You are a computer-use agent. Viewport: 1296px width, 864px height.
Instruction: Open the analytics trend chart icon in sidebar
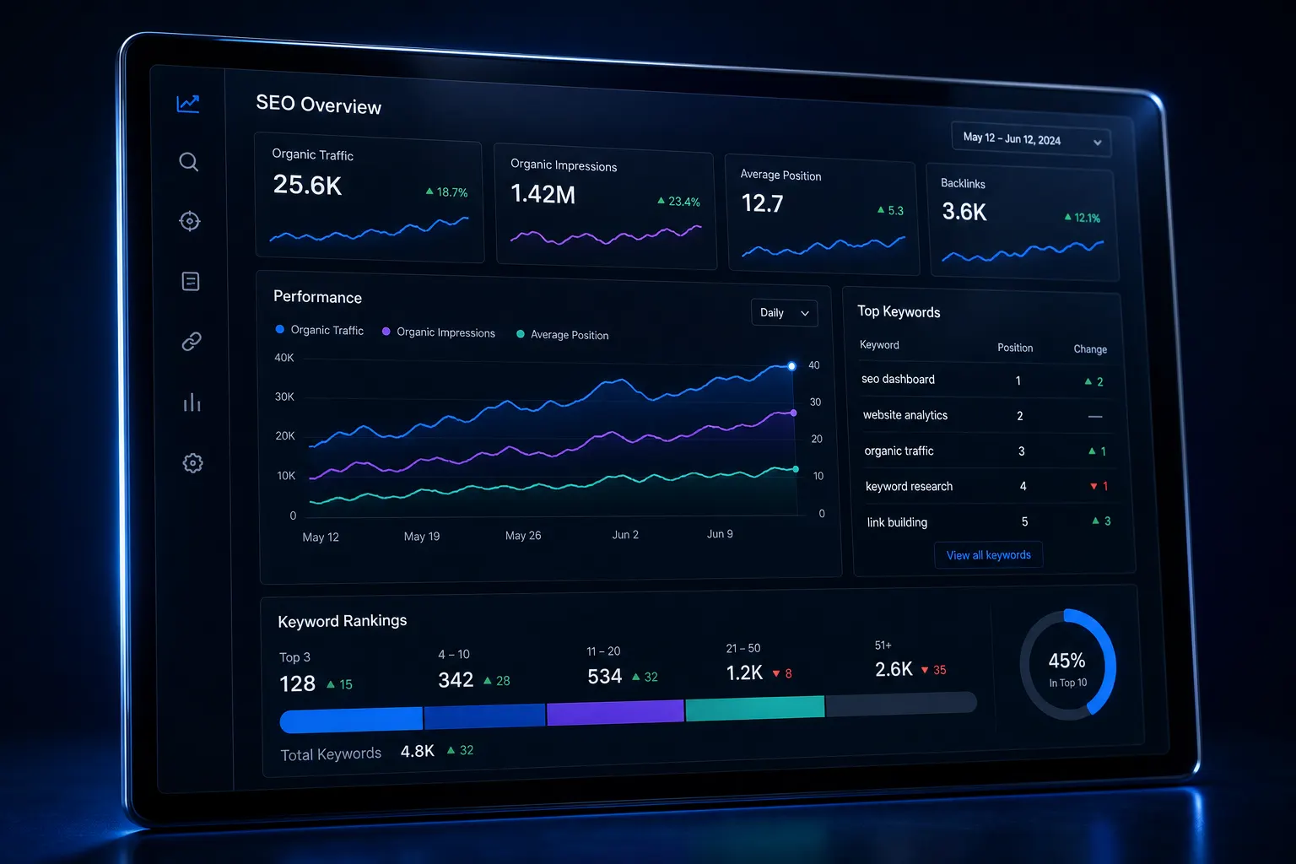pos(188,104)
